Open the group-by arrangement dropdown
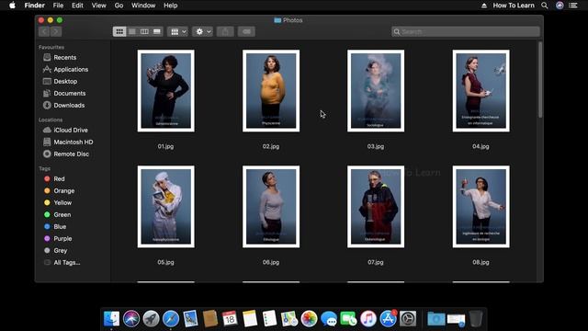Screen dimensions: 588x331 coord(177,31)
